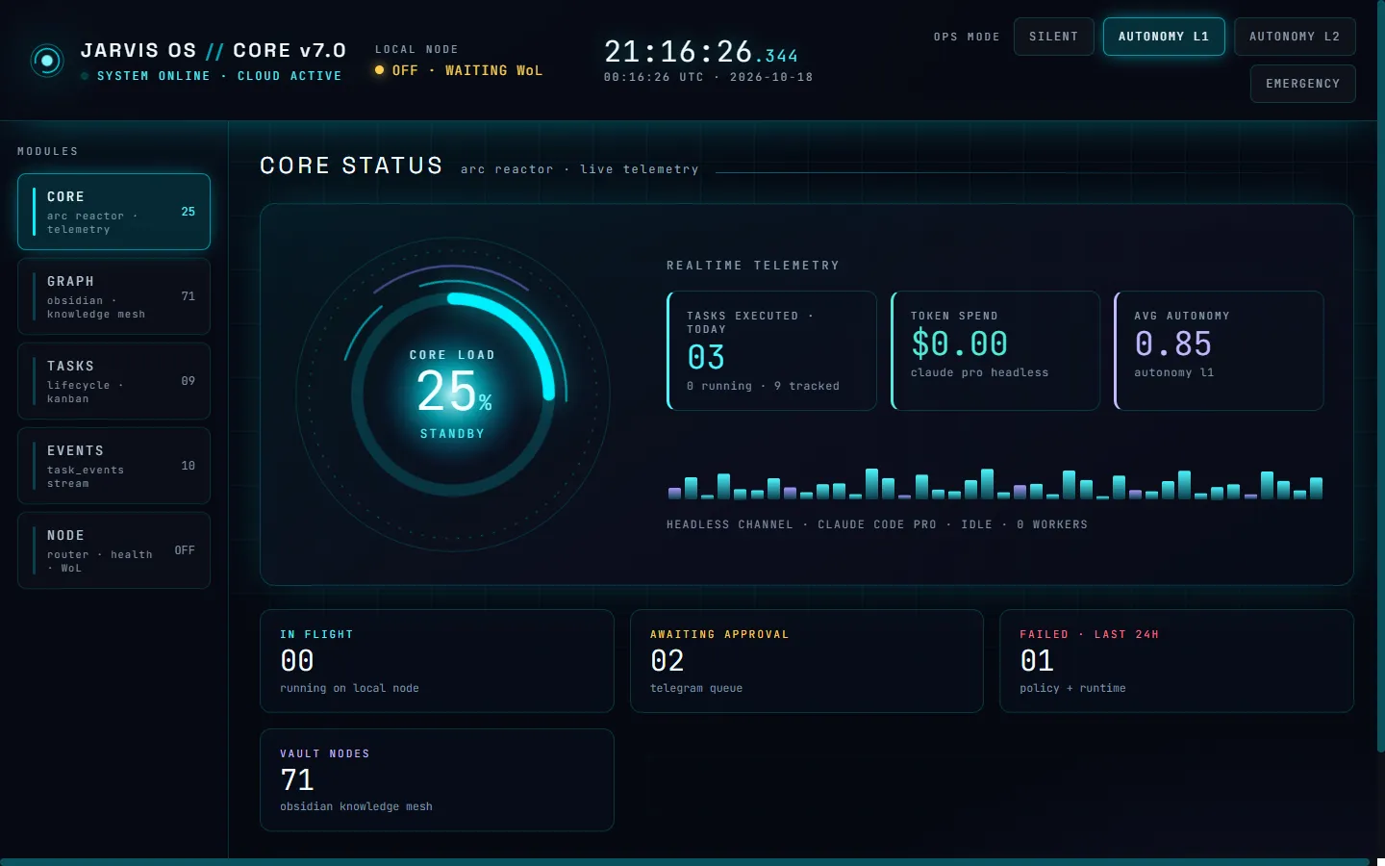The image size is (1385, 866).
Task: Click the 'HEADLESS CHANNEL' status line
Action: pos(877,524)
